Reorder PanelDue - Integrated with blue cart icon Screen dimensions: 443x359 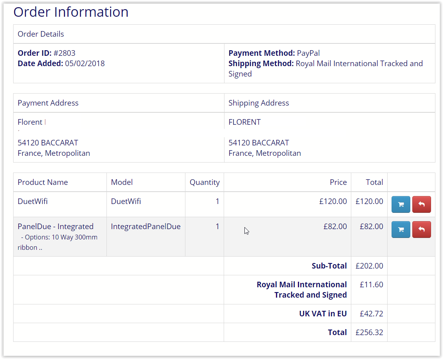(x=401, y=230)
